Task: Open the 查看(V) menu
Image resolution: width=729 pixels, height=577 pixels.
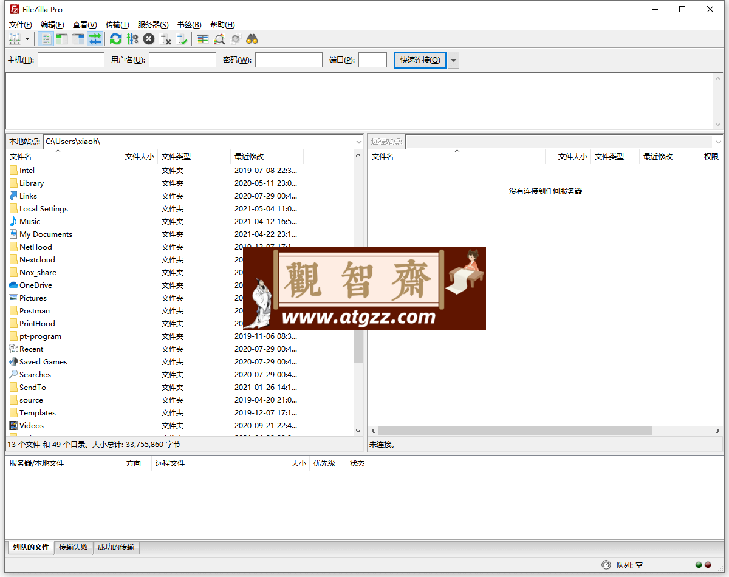Action: pyautogui.click(x=84, y=25)
